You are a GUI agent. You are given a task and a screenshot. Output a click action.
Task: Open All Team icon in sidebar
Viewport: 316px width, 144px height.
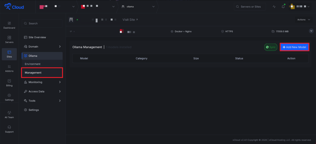(9, 113)
